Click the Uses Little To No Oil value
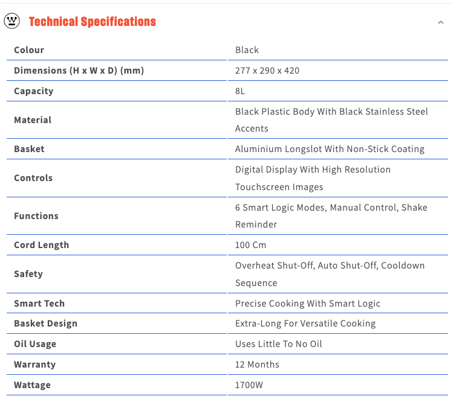This screenshot has width=465, height=405. click(x=278, y=344)
